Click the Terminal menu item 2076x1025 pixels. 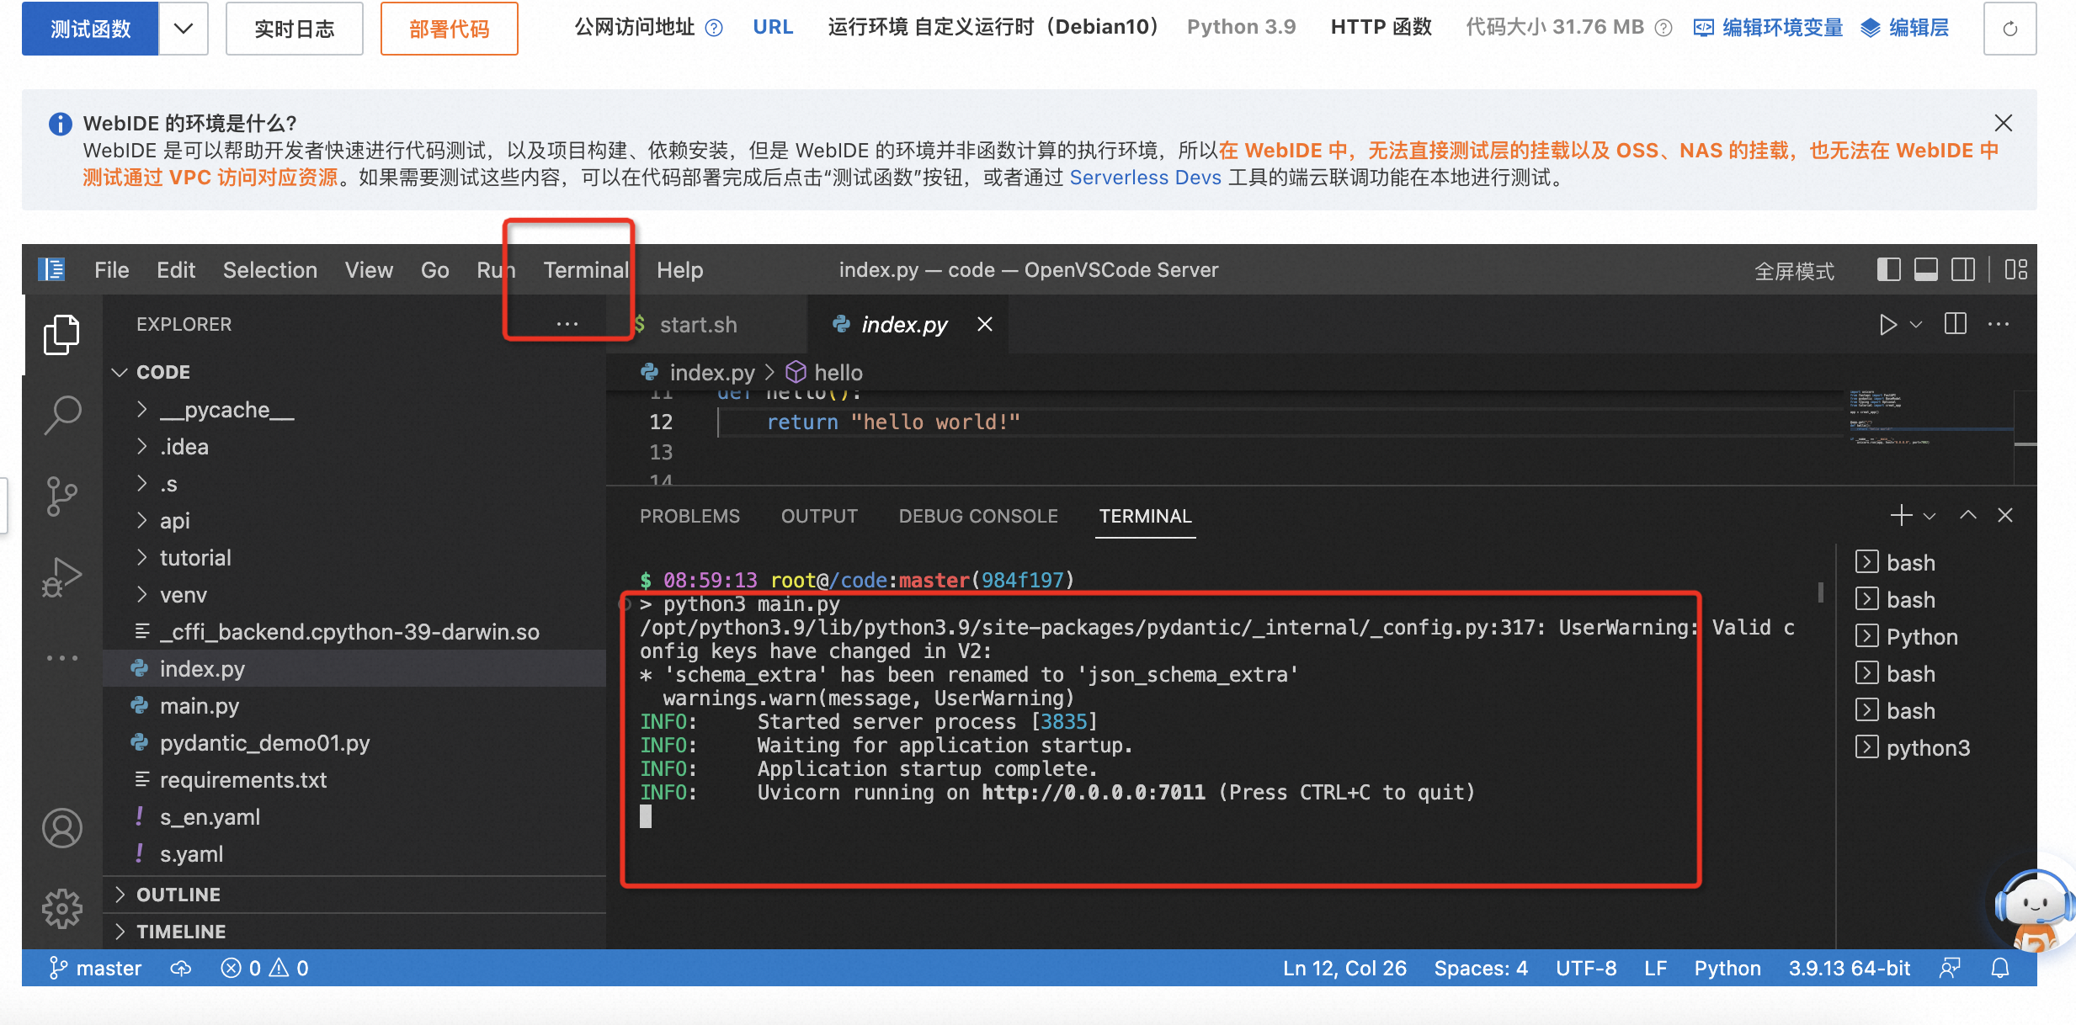(587, 272)
